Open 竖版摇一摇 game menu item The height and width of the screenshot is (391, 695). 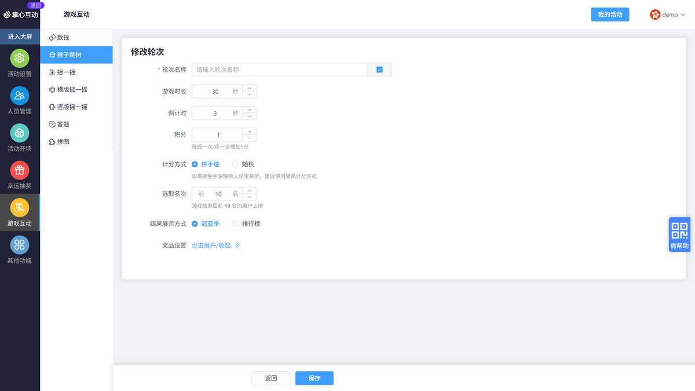tap(76, 107)
